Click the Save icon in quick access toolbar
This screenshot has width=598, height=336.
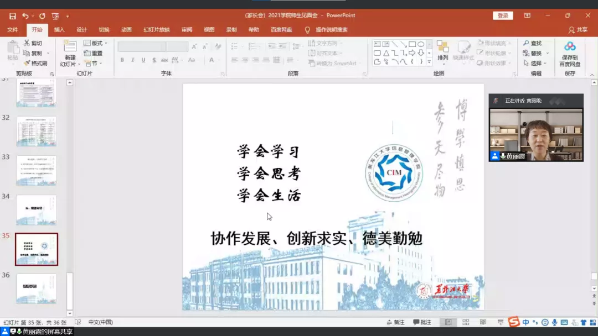tap(13, 16)
